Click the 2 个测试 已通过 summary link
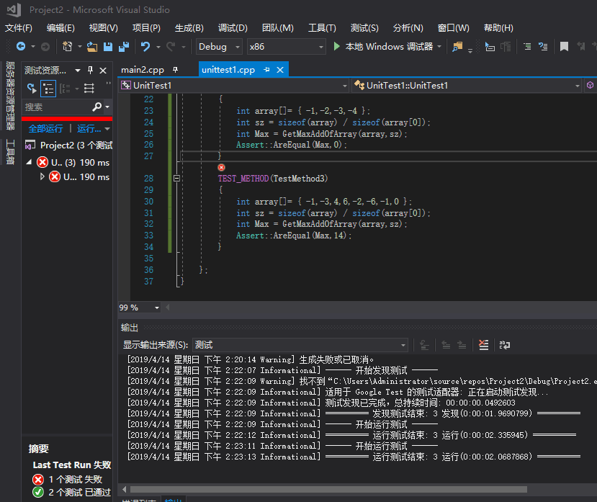The height and width of the screenshot is (502, 597). click(79, 492)
